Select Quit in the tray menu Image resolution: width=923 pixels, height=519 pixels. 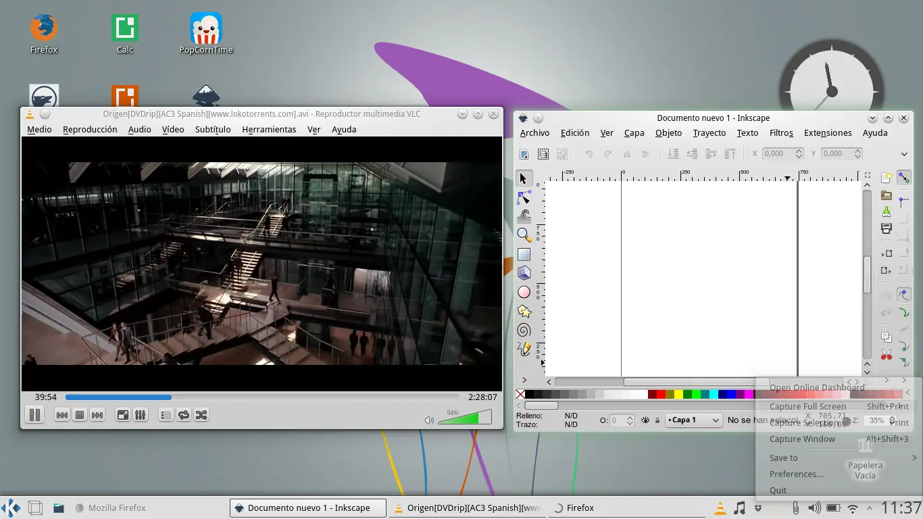click(x=839, y=490)
